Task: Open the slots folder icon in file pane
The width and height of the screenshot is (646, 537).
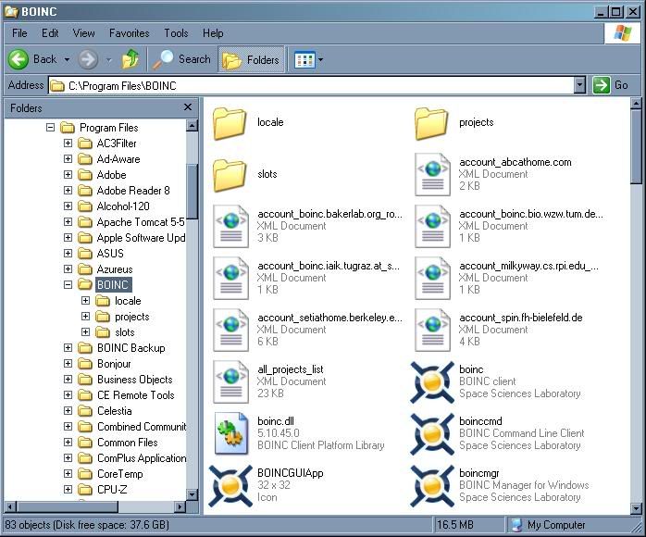Action: (x=230, y=175)
